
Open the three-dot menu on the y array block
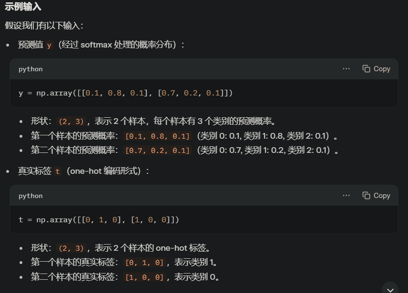346,69
